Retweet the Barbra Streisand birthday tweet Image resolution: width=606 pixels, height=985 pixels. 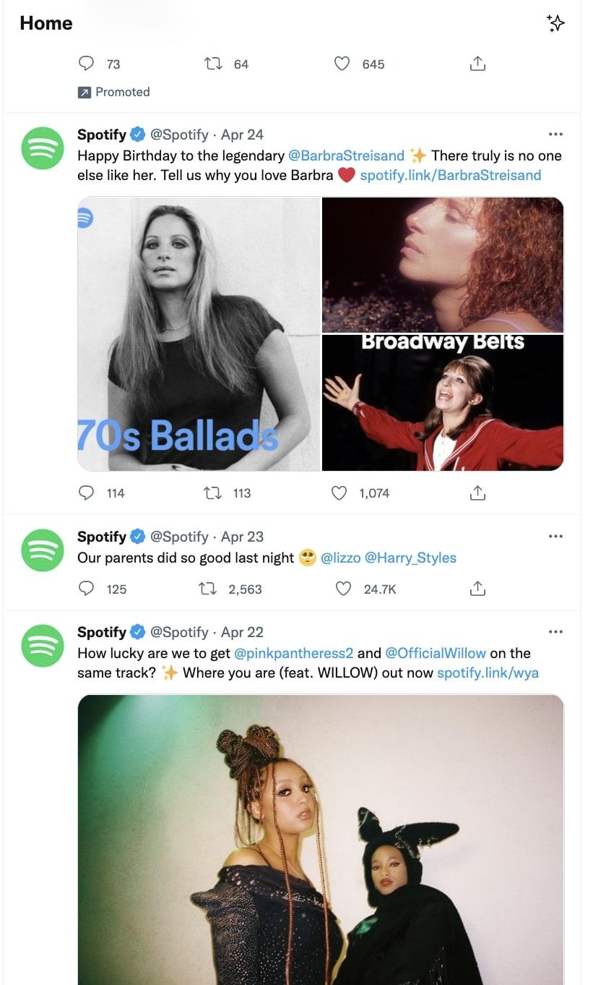[x=213, y=493]
